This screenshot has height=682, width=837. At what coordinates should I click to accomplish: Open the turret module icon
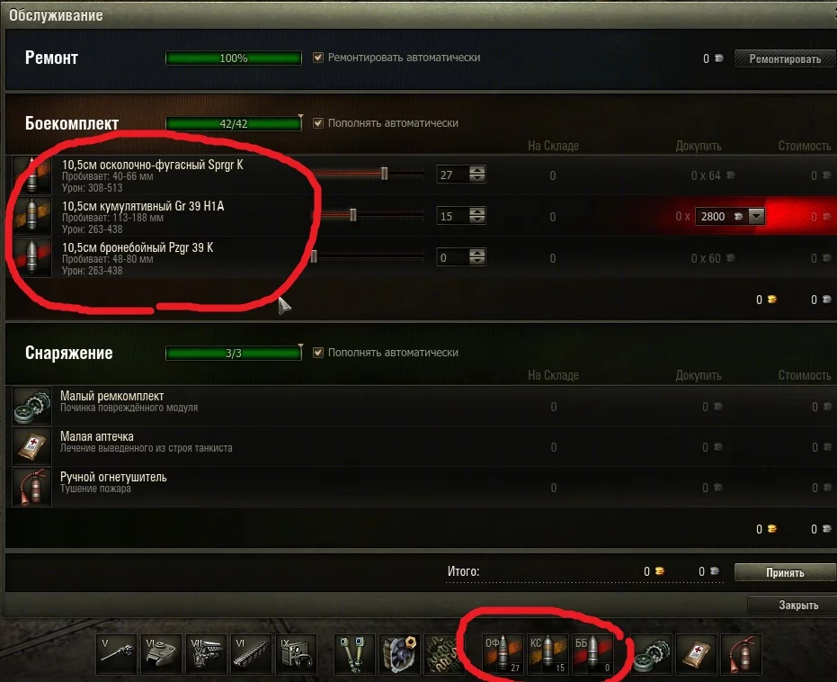162,654
